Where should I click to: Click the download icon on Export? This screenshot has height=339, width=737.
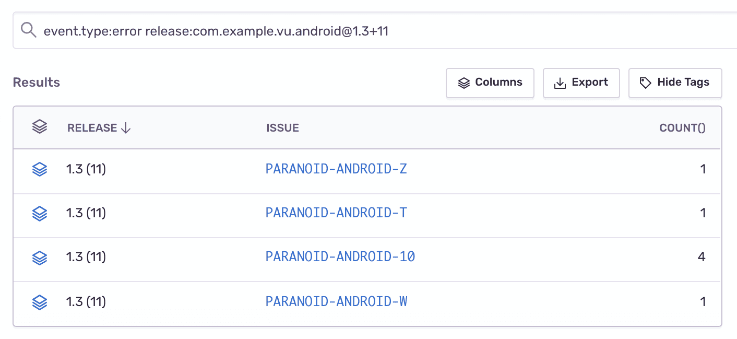pos(560,83)
